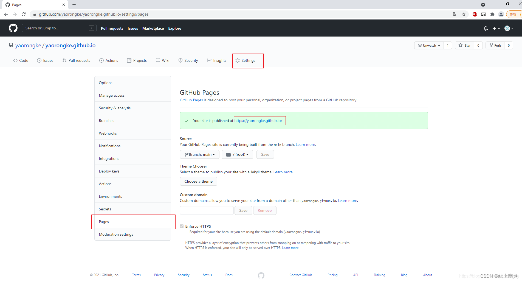This screenshot has height=281, width=522.
Task: Open Branches settings
Action: click(133, 121)
